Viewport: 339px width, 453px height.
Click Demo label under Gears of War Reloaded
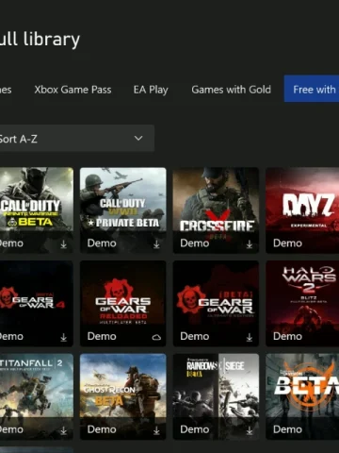point(102,336)
